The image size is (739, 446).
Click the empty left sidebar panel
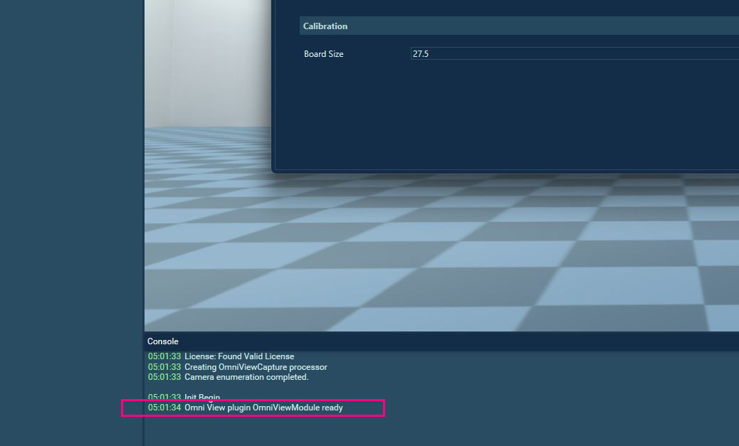(x=71, y=213)
